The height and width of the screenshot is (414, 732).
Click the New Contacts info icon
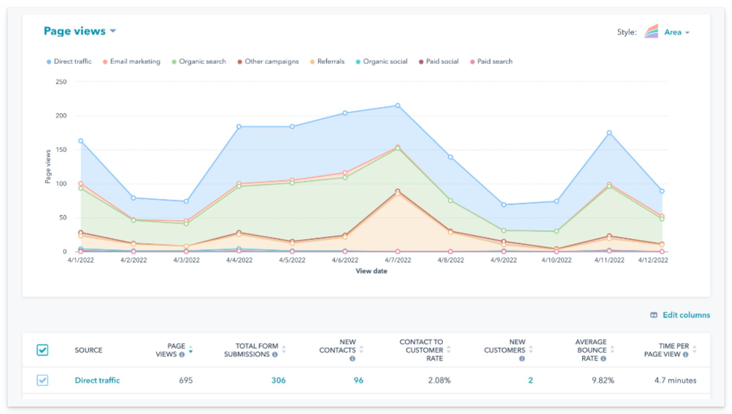[x=352, y=359]
